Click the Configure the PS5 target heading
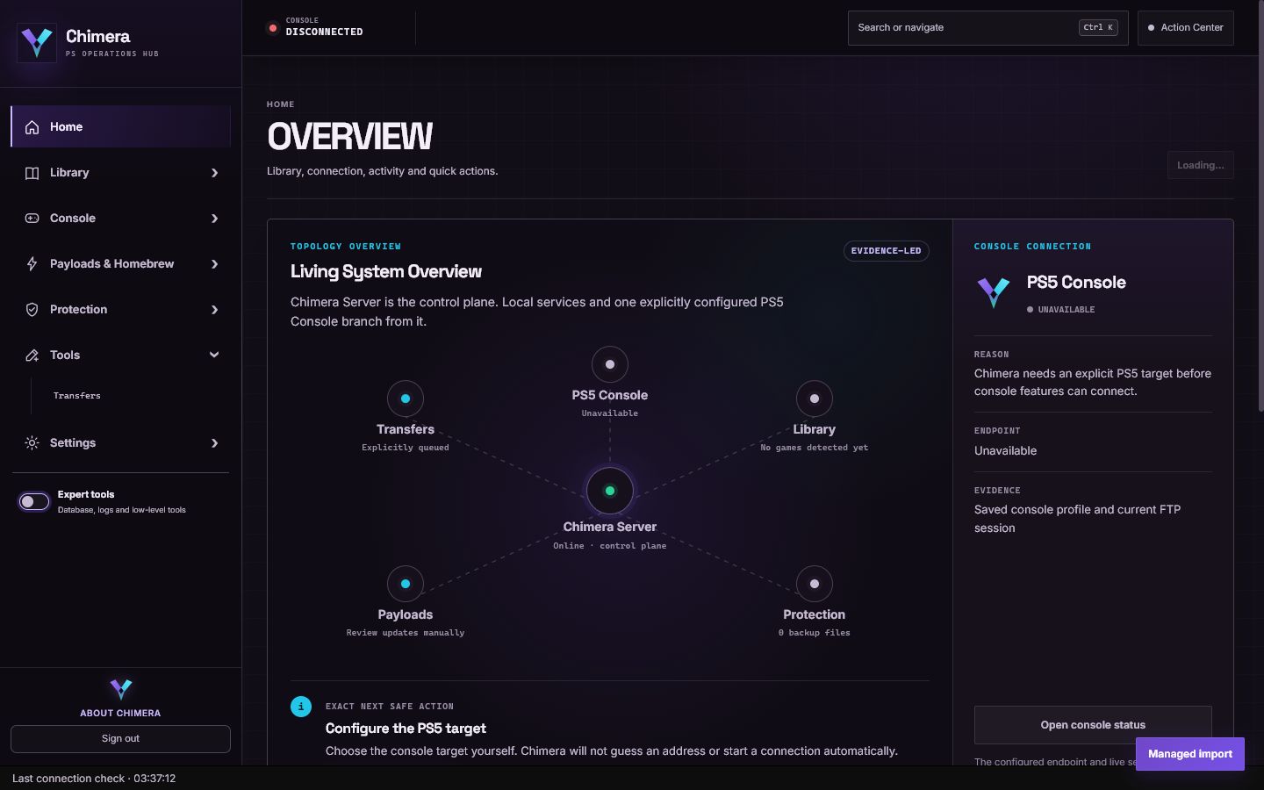Image resolution: width=1264 pixels, height=790 pixels. [x=406, y=729]
